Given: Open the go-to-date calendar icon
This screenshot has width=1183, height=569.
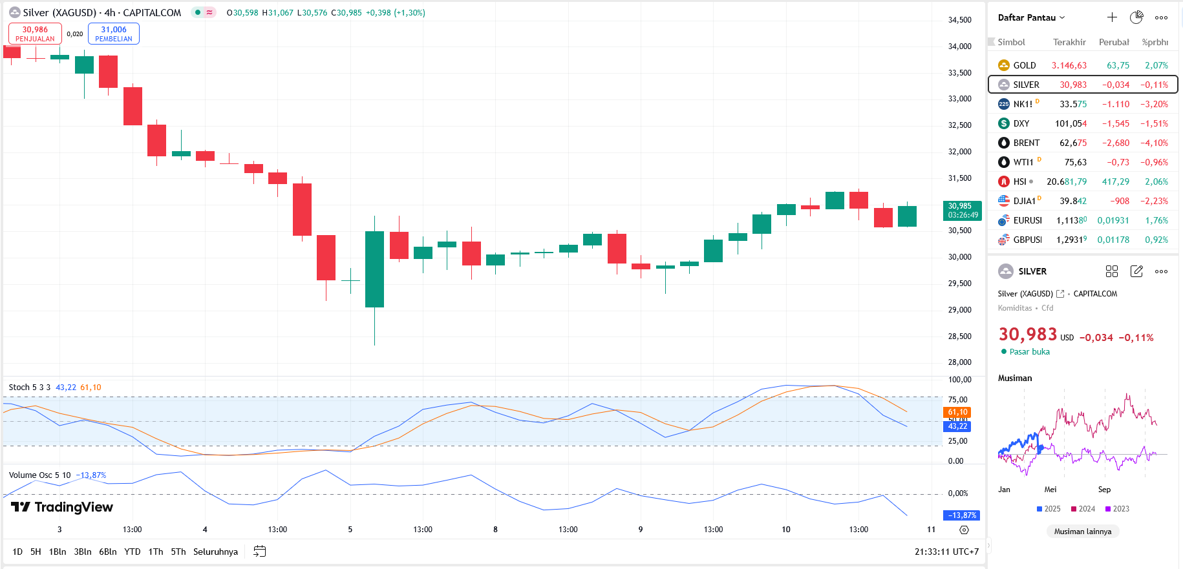Looking at the screenshot, I should (260, 552).
